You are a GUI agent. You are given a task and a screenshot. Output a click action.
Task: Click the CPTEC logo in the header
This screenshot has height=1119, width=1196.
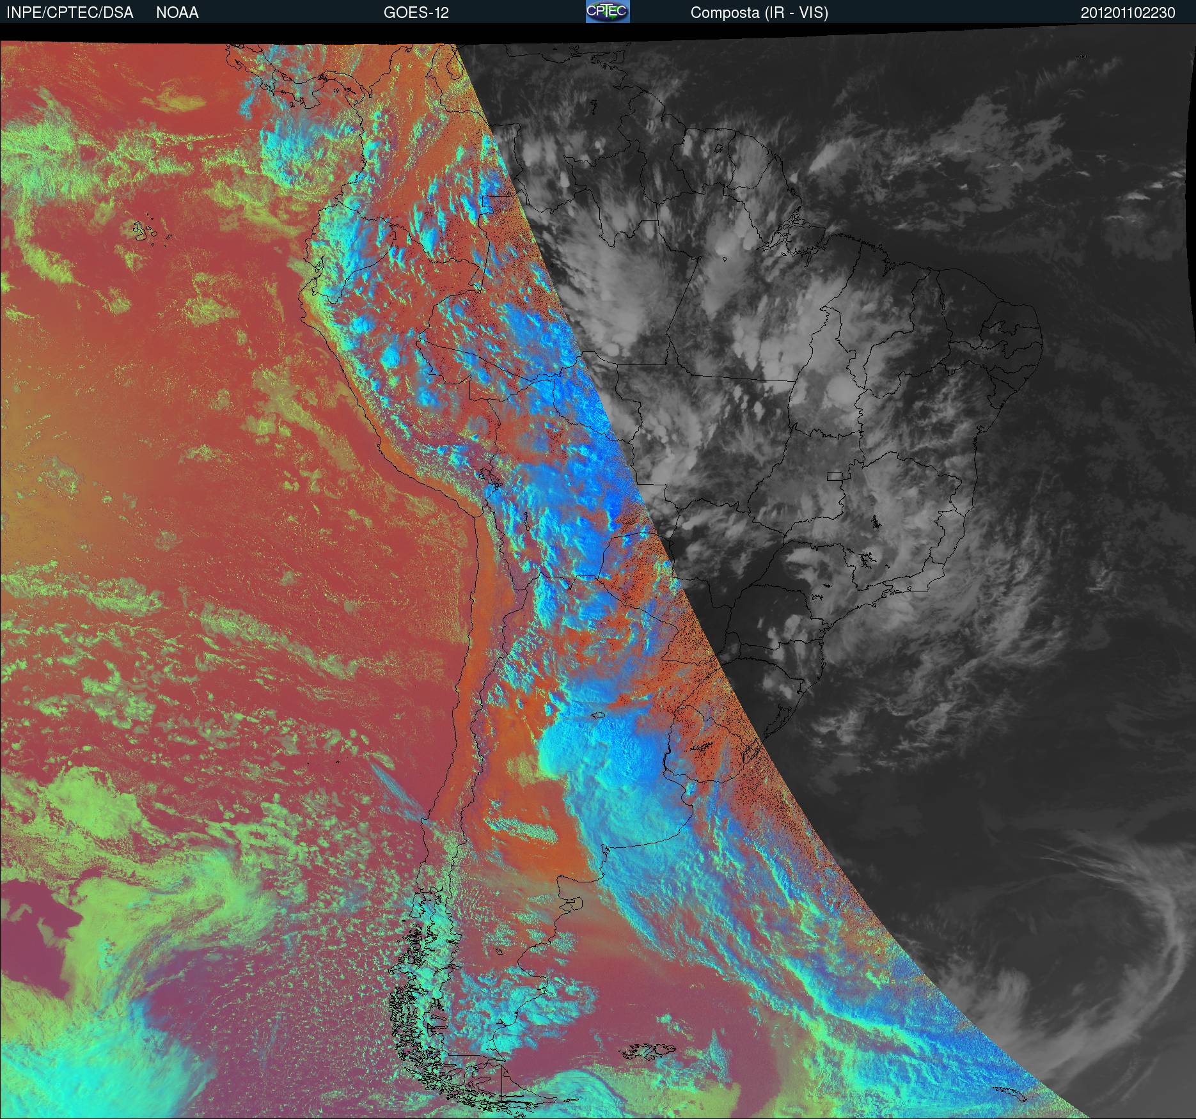(x=608, y=12)
